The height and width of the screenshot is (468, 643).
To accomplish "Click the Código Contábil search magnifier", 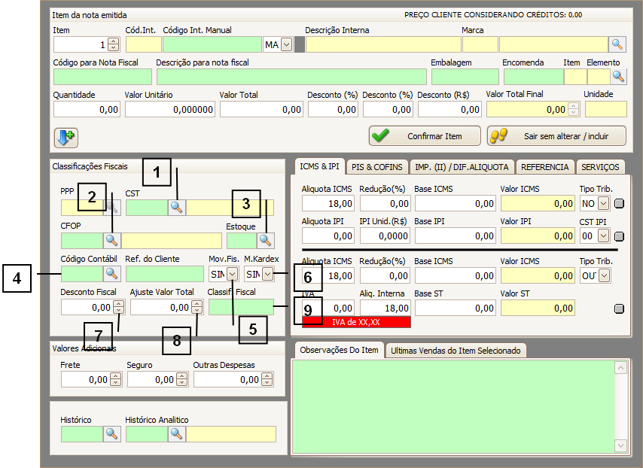I will 111,273.
